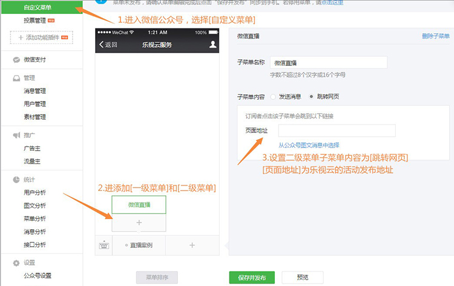The width and height of the screenshot is (454, 286).
Task: Open 广告主
Action: point(32,149)
